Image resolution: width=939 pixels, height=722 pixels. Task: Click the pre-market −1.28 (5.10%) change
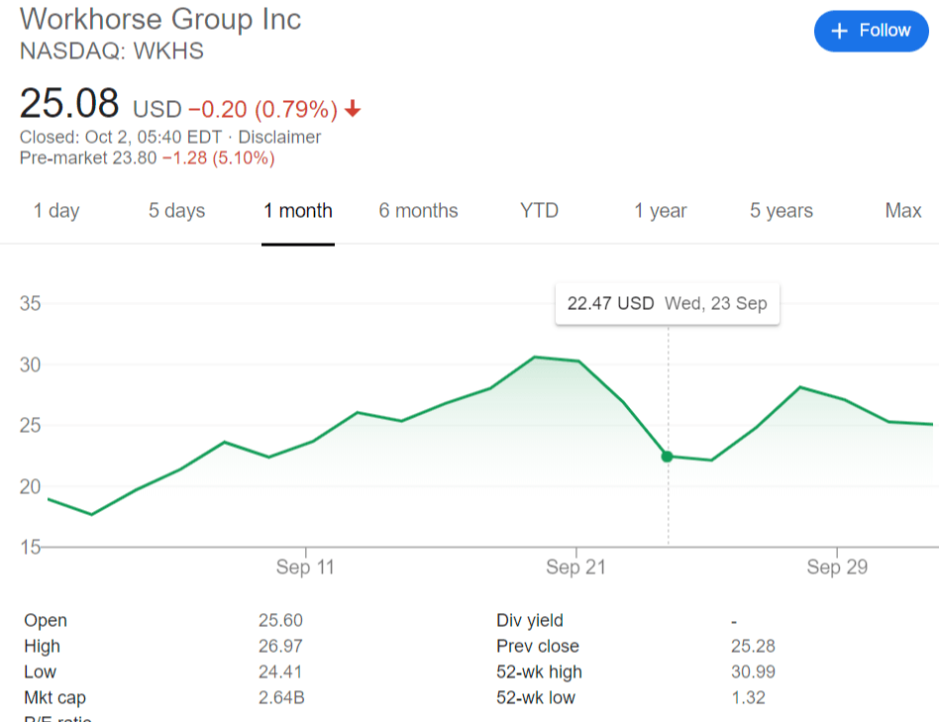click(219, 158)
